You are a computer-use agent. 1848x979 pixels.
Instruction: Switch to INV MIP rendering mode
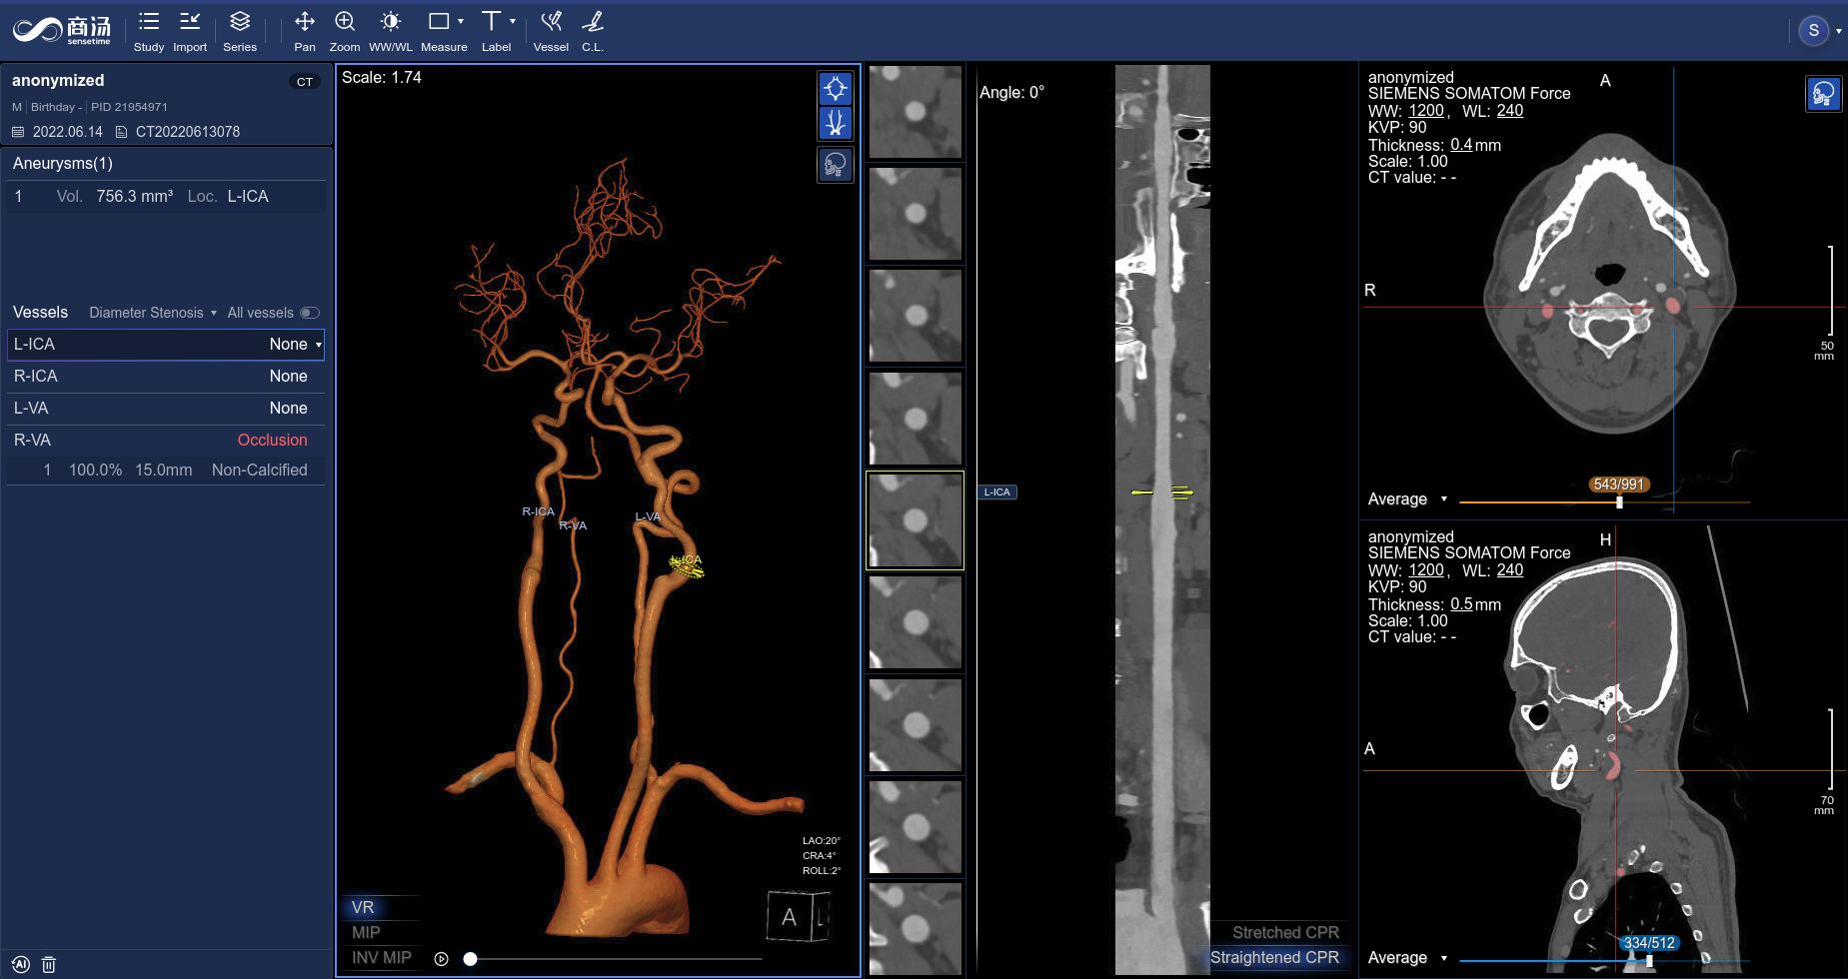(x=381, y=957)
